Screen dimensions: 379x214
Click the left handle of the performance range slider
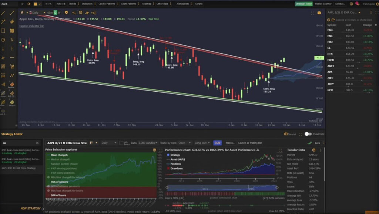167,187
